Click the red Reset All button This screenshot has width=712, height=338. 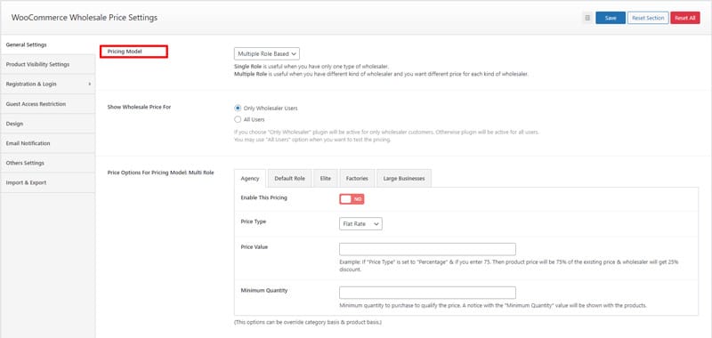(x=684, y=18)
